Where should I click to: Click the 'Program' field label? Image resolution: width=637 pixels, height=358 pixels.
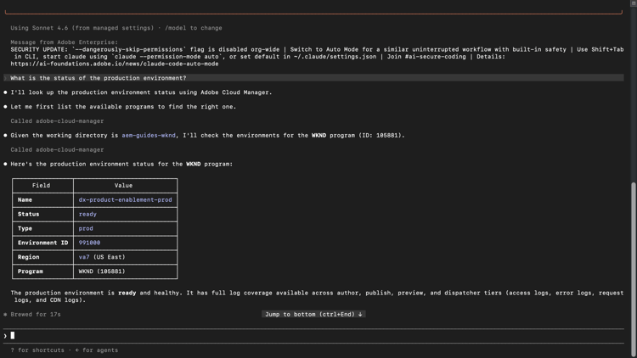coord(30,271)
